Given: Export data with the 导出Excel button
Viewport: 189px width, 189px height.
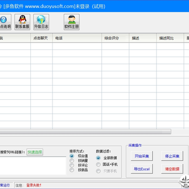Looking at the screenshot, I should pos(142,169).
